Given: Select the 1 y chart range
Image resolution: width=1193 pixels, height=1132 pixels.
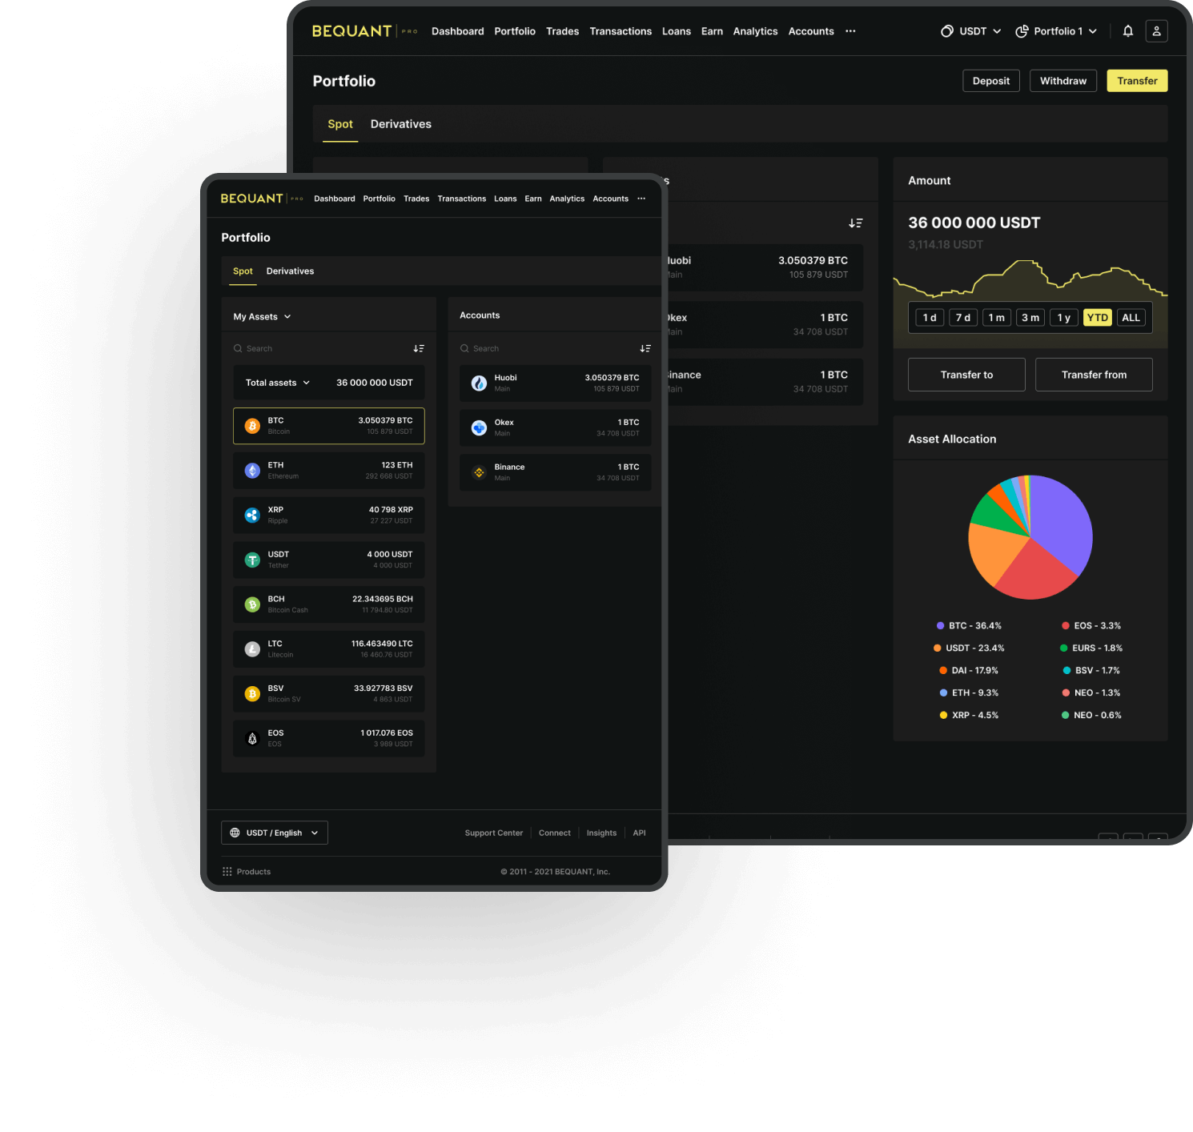Looking at the screenshot, I should pyautogui.click(x=1064, y=318).
